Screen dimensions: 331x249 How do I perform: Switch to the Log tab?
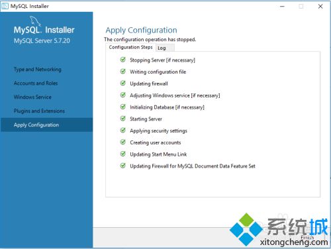click(165, 48)
